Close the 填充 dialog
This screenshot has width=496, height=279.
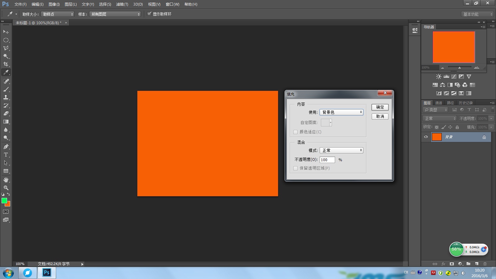tap(385, 93)
